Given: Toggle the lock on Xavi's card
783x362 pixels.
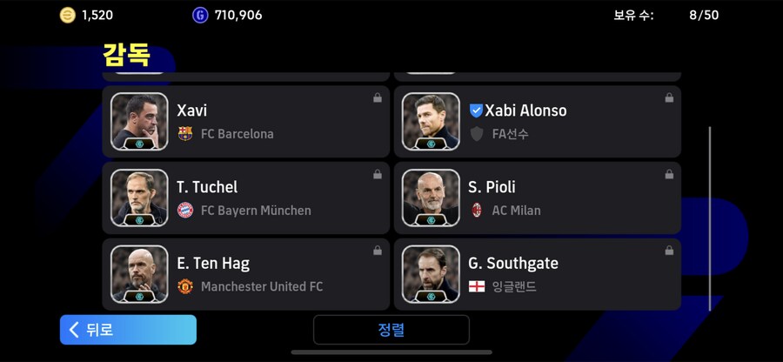Looking at the screenshot, I should pyautogui.click(x=378, y=97).
